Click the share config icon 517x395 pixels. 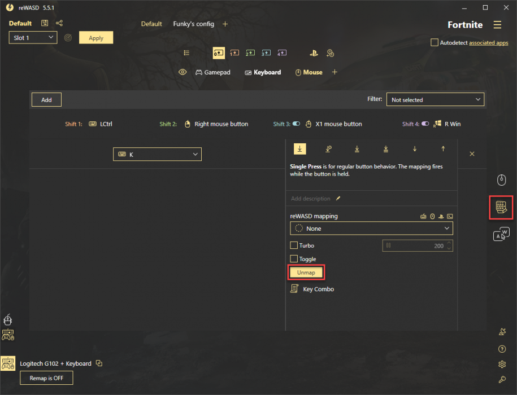[x=59, y=23]
